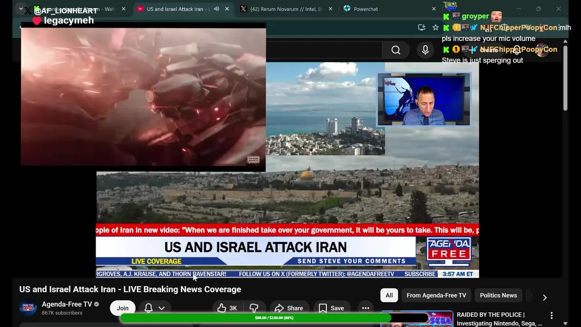Click the YouTube search magnifier icon
The image size is (581, 327).
[396, 50]
